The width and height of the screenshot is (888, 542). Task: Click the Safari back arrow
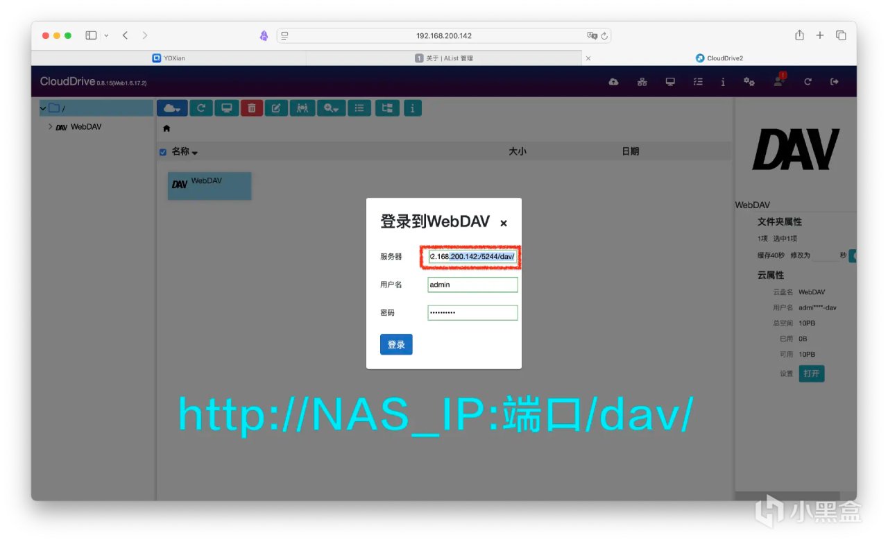[125, 35]
